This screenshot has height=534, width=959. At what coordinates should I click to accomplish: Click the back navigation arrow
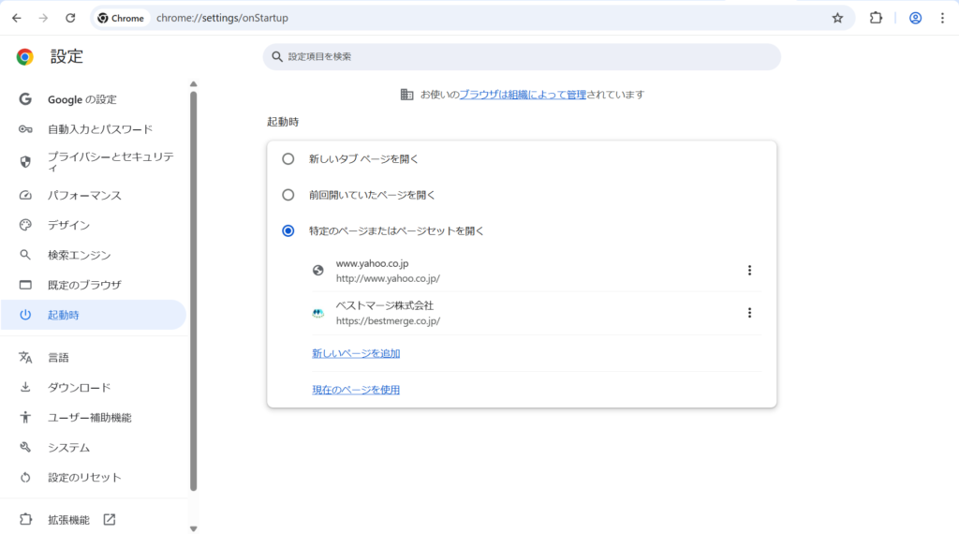coord(17,18)
